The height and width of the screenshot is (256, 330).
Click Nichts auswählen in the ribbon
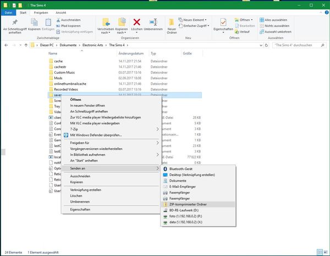point(274,26)
